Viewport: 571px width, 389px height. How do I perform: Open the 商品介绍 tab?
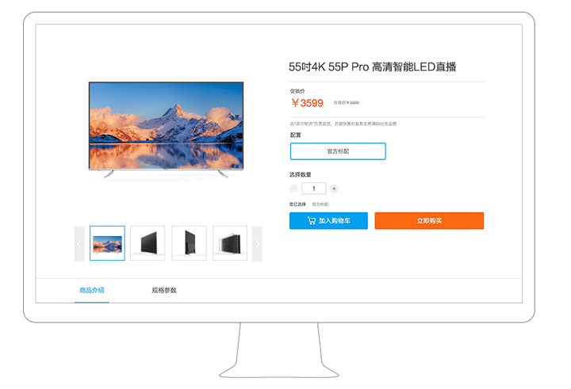coord(92,290)
